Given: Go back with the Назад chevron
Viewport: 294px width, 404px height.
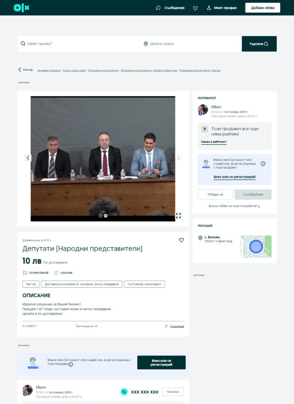Looking at the screenshot, I should 26,70.
